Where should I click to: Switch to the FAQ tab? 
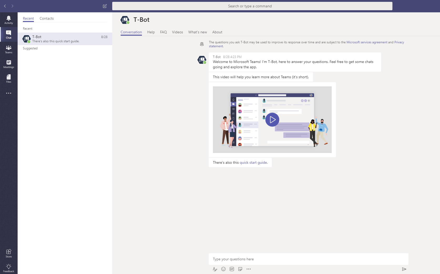click(163, 32)
